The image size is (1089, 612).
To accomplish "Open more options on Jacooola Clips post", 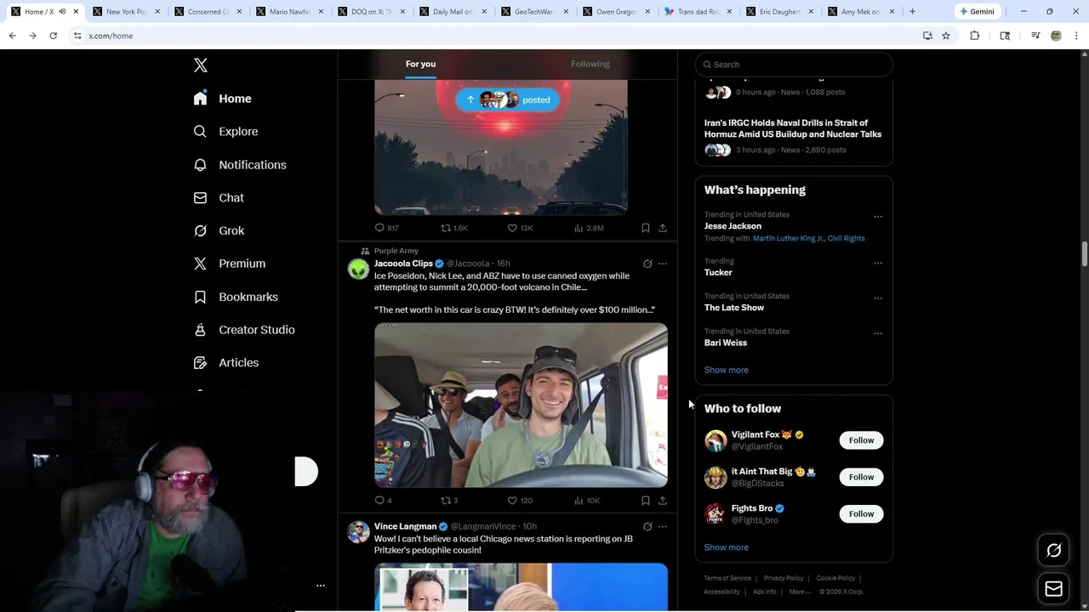I will [663, 263].
